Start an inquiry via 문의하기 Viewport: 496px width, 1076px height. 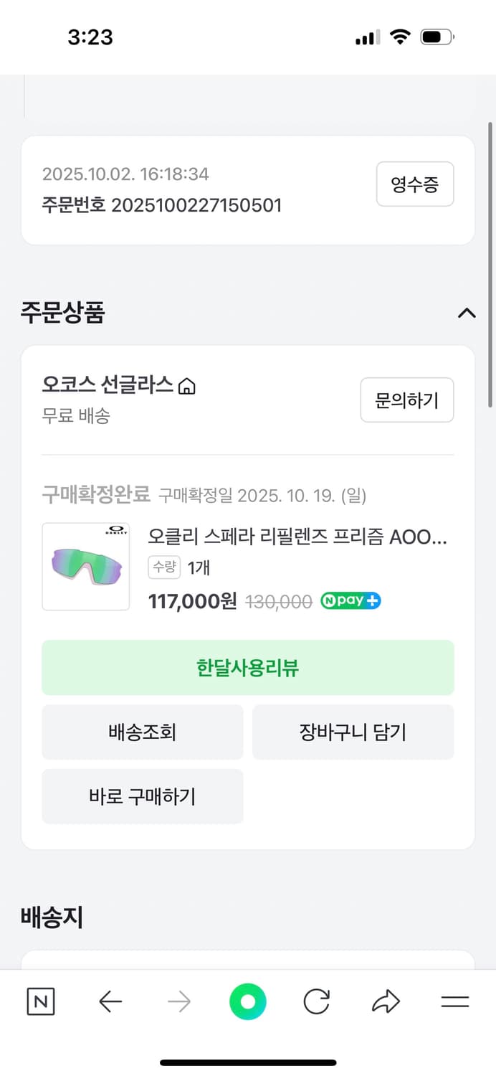point(406,400)
